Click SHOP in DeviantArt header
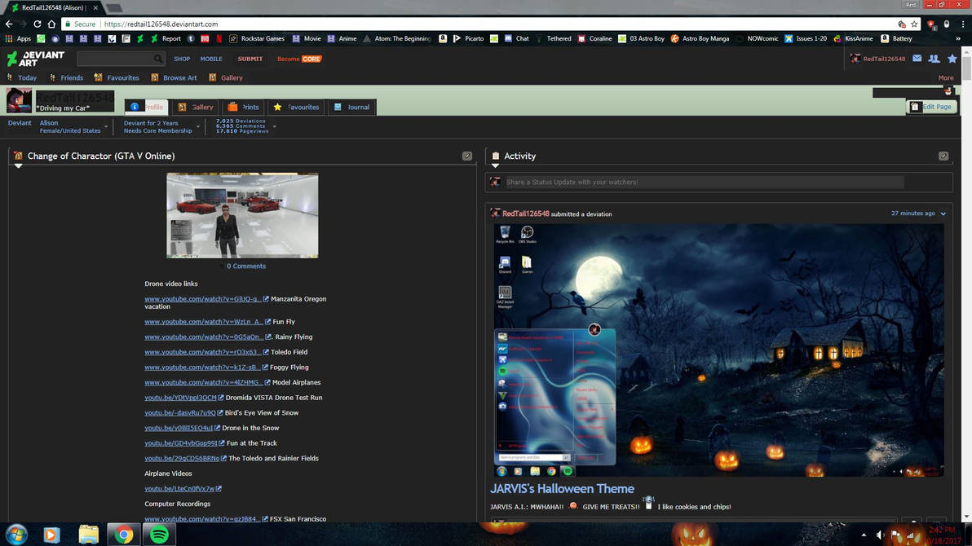Viewport: 972px width, 546px height. click(x=183, y=59)
